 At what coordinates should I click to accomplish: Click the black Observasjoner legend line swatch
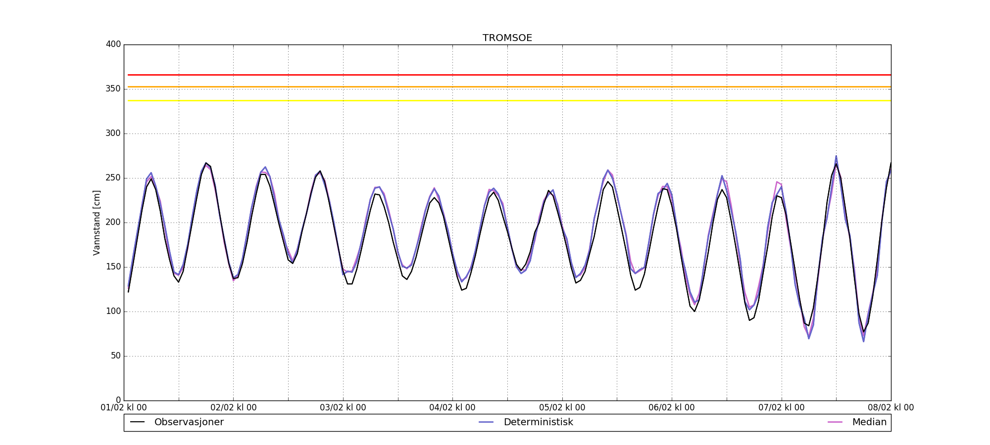coord(137,422)
